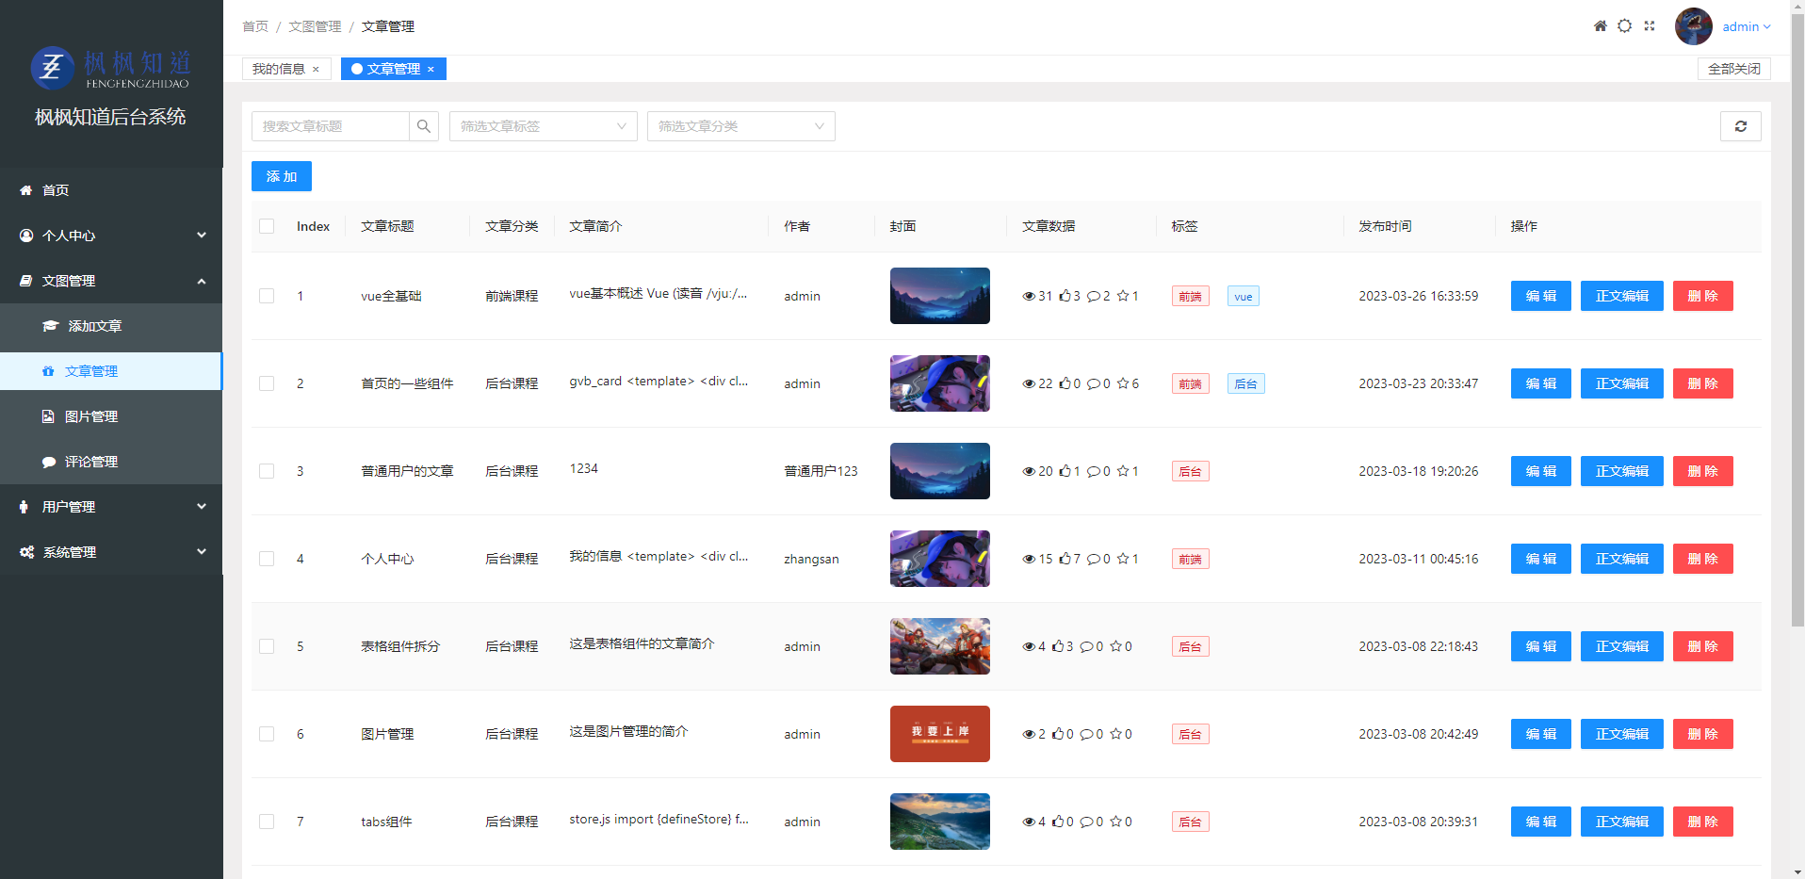Toggle the theme icon in top bar
The width and height of the screenshot is (1805, 879).
[x=1624, y=26]
